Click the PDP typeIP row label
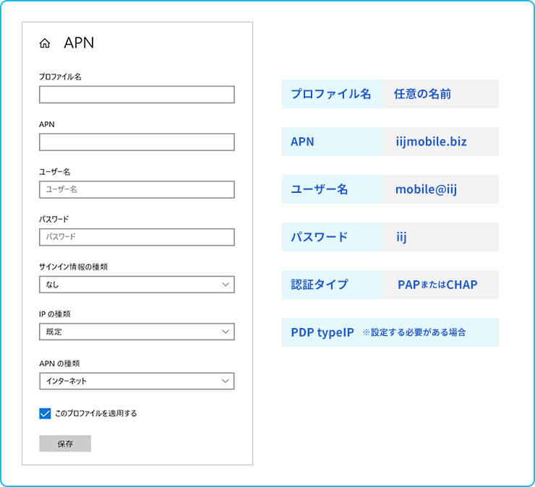The width and height of the screenshot is (535, 487). [322, 332]
